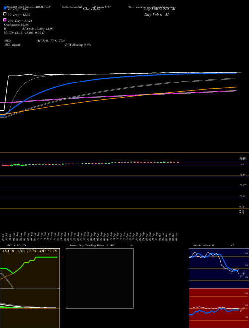Click the 'BUY Slowing @ 0%' signal text
This screenshot has width=249, height=328.
[78, 45]
